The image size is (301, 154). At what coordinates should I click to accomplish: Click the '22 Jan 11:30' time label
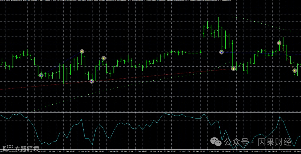click(40, 152)
